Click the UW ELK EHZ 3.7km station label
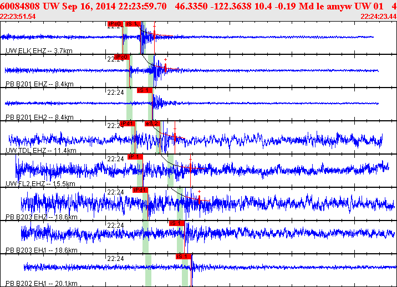 click(39, 51)
